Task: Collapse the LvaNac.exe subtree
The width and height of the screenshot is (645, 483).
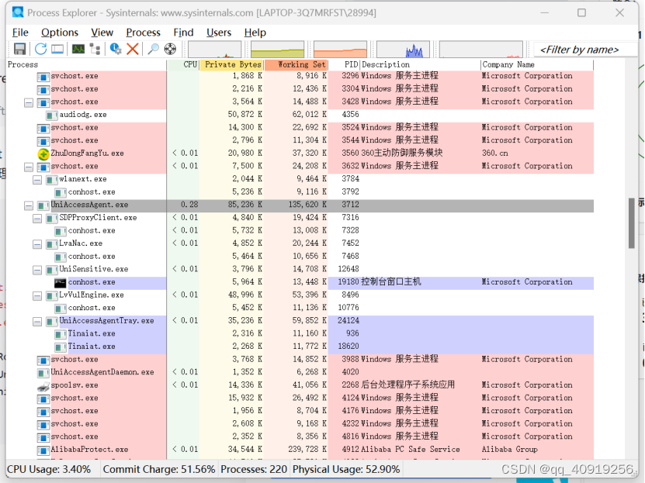Action: 37,244
